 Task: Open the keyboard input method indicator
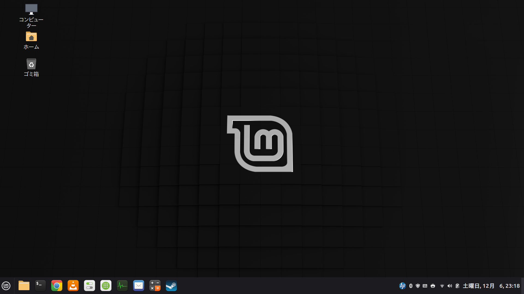point(425,286)
